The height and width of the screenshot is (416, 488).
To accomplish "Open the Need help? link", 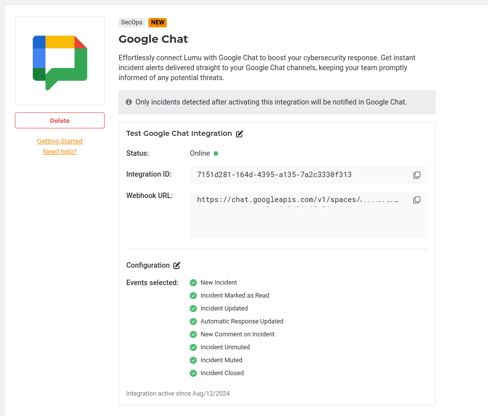I will pos(60,152).
